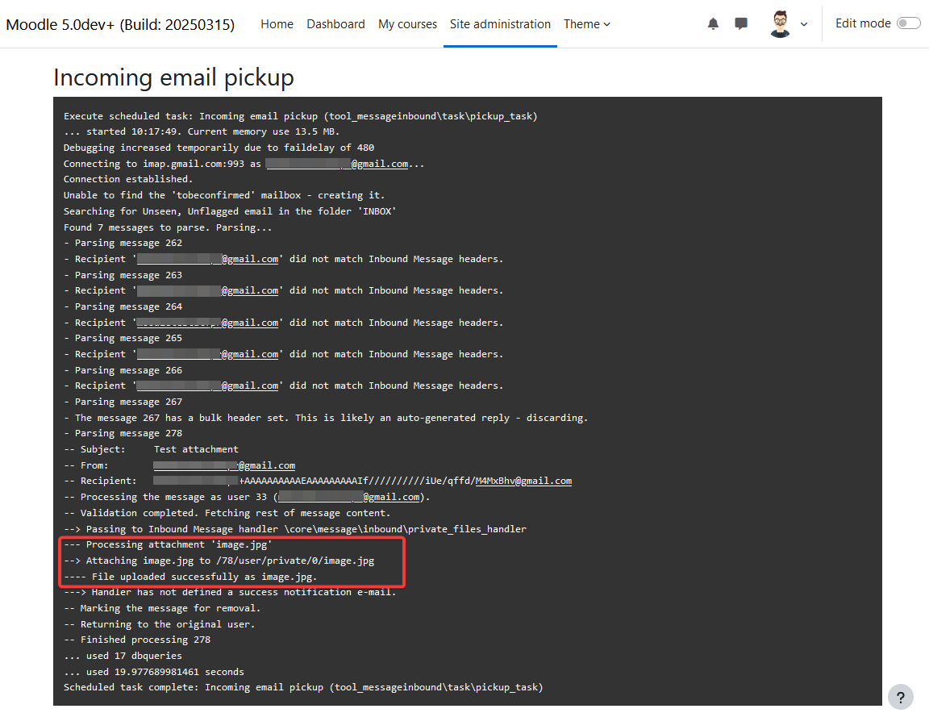Click the 'Scheduled task complete' final line
This screenshot has height=717, width=929.
tap(302, 687)
